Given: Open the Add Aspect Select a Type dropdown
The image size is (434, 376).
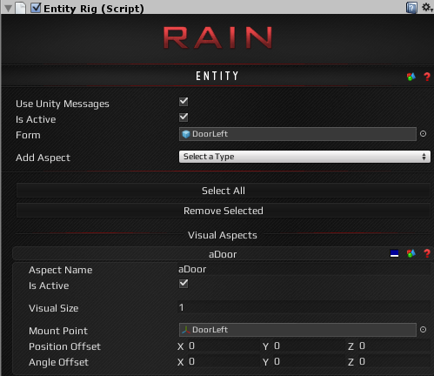Looking at the screenshot, I should pos(304,157).
